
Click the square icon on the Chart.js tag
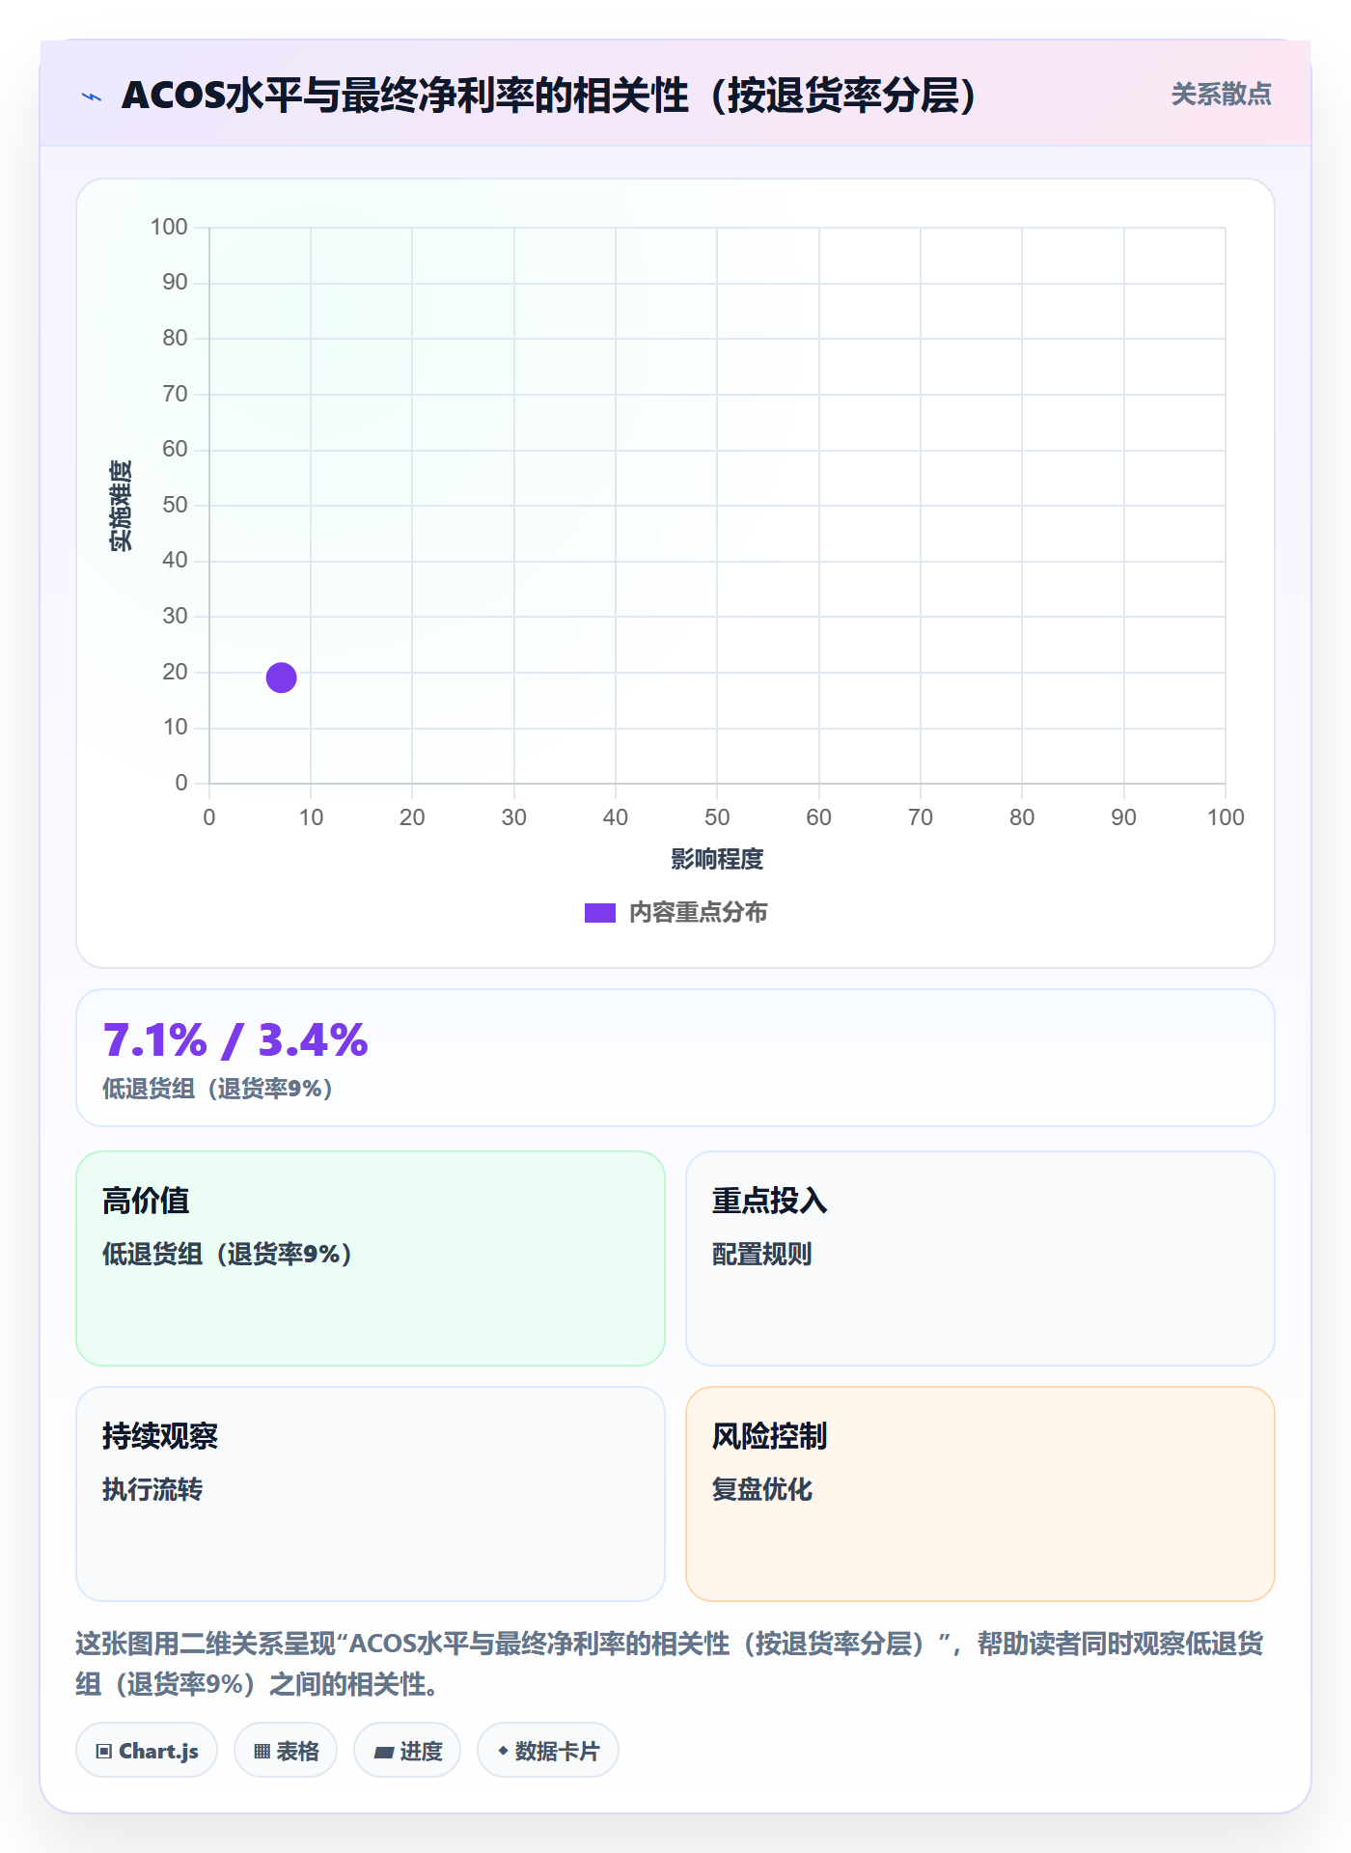[x=104, y=1752]
